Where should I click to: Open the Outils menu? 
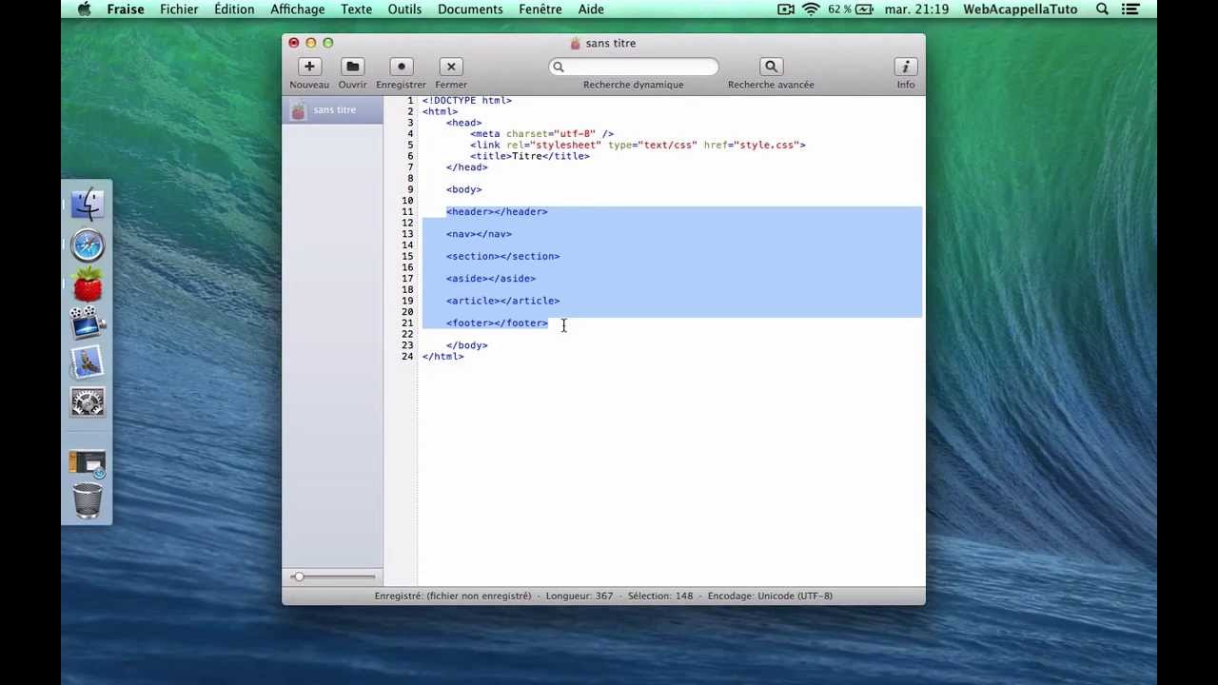404,10
